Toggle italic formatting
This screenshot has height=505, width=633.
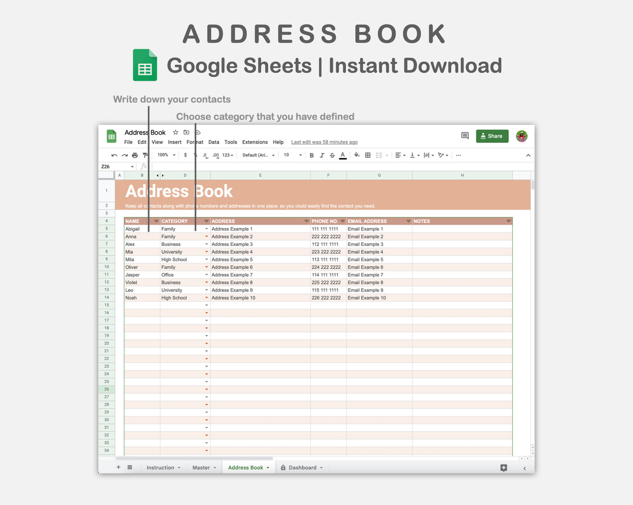point(322,155)
